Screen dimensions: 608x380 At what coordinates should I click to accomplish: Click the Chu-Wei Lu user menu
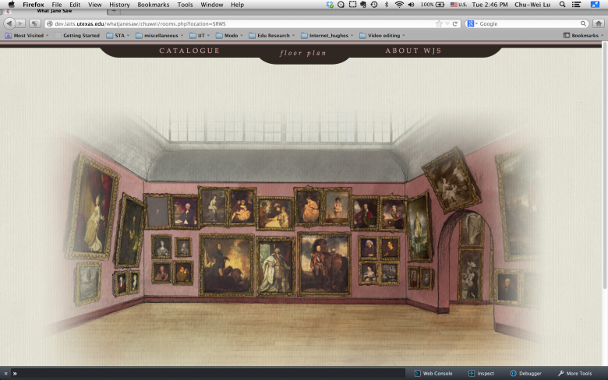point(532,5)
